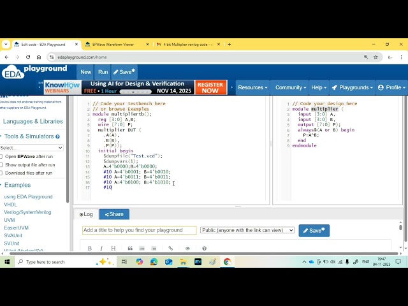Open markdown help question icon
The height and width of the screenshot is (306, 408).
pyautogui.click(x=204, y=248)
